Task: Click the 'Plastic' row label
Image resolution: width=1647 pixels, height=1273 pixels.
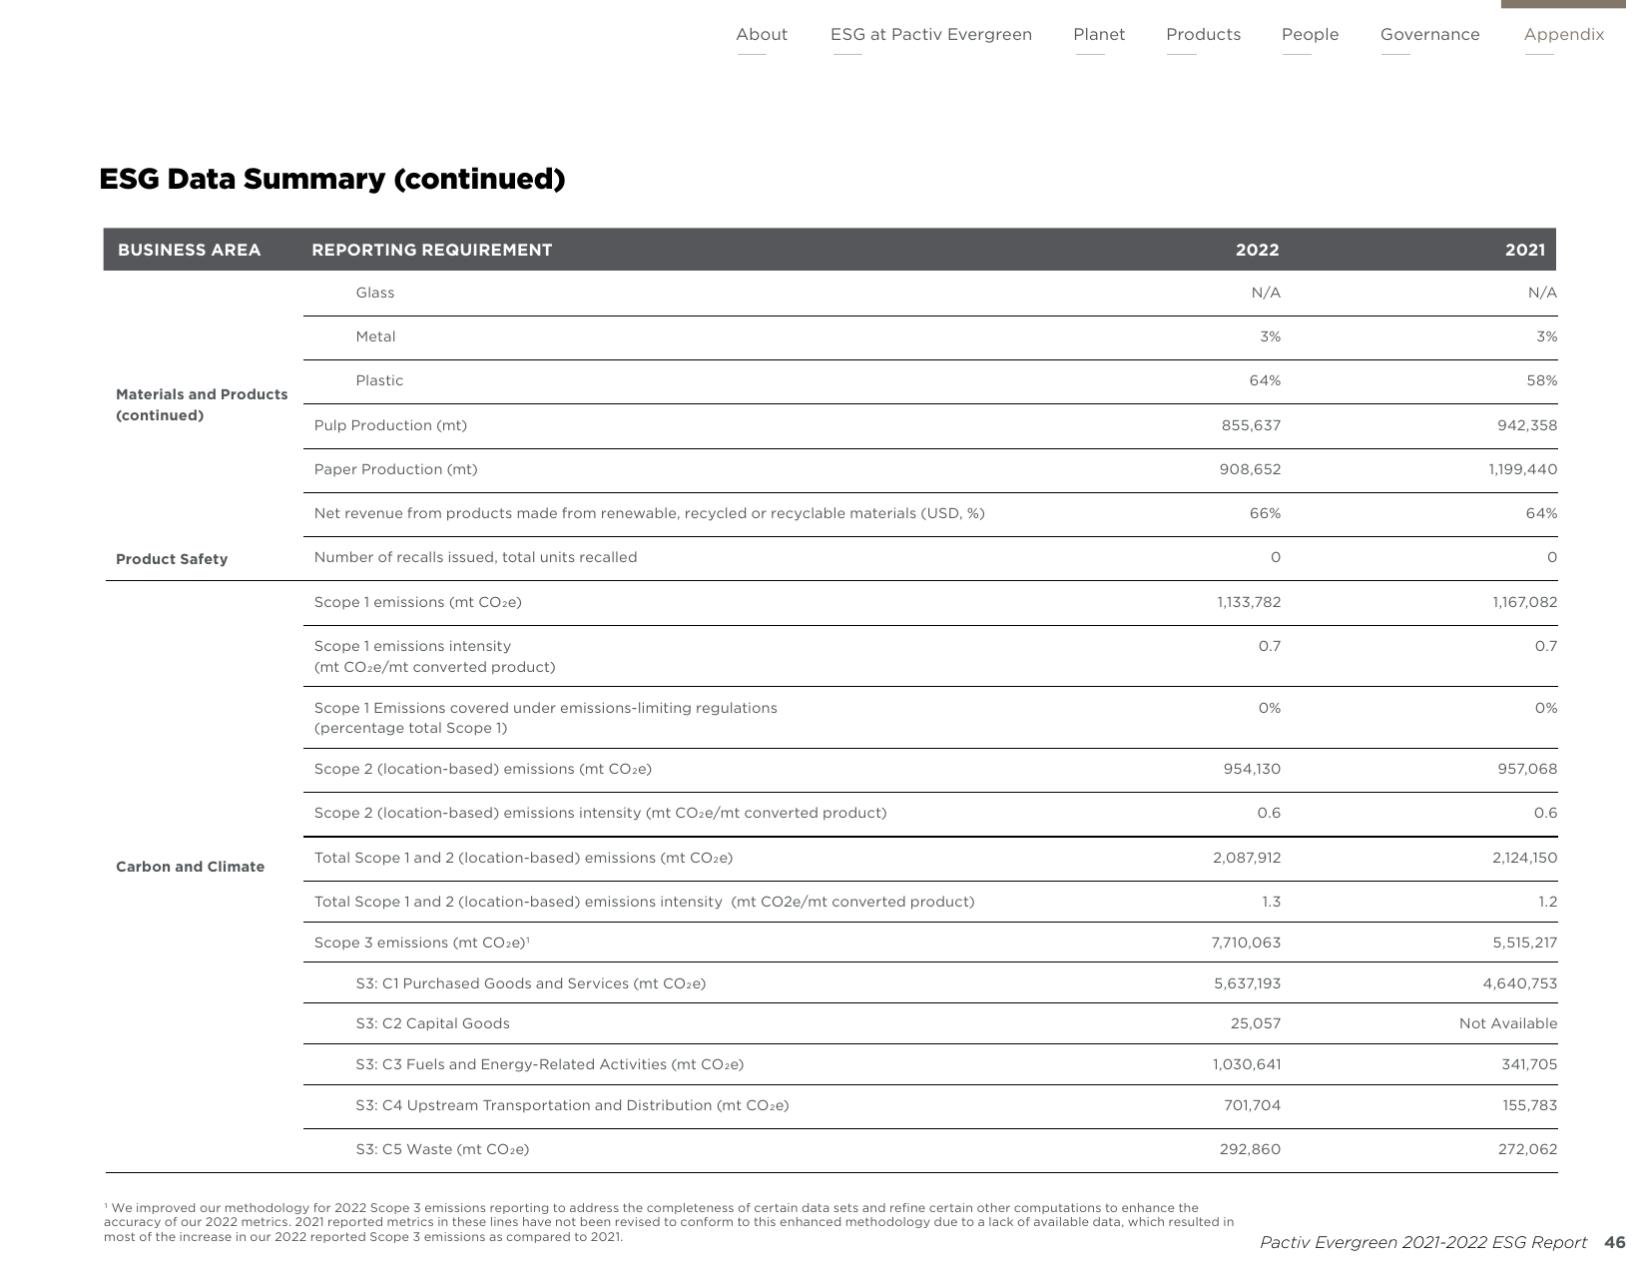Action: click(x=379, y=380)
